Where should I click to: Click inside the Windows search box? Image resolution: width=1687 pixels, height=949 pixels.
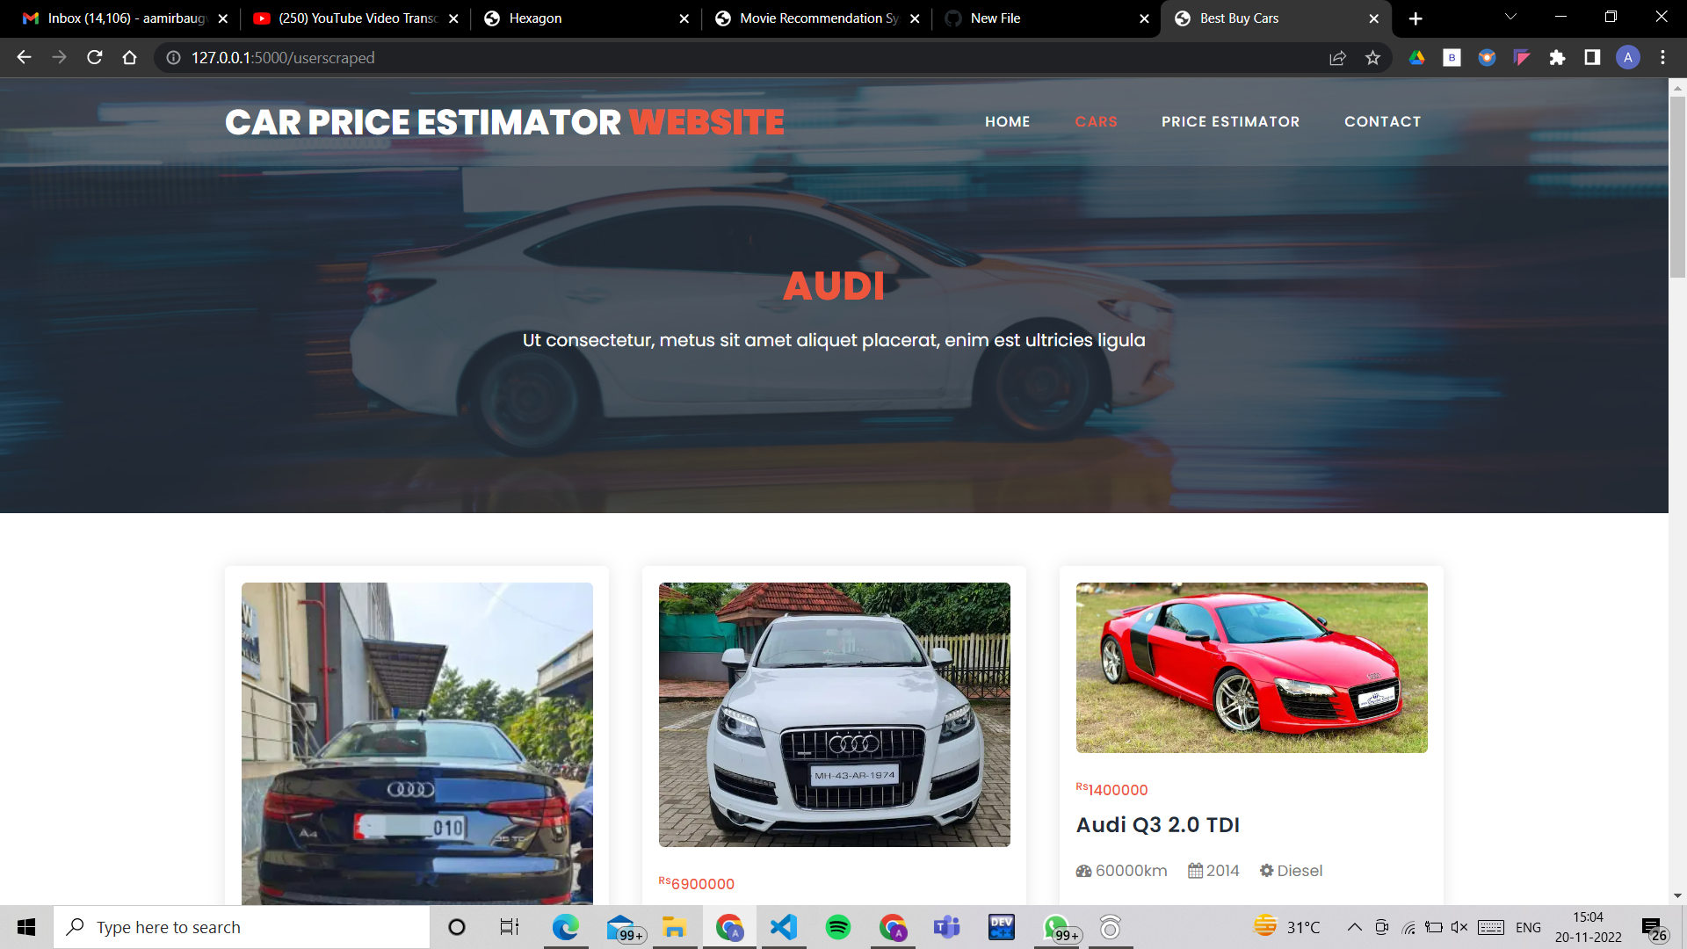tap(242, 927)
